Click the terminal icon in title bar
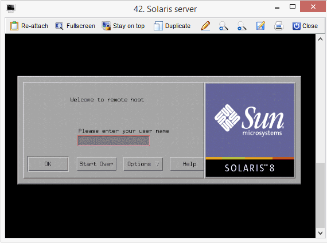Viewport: 327px width, 243px height. pyautogui.click(x=11, y=9)
